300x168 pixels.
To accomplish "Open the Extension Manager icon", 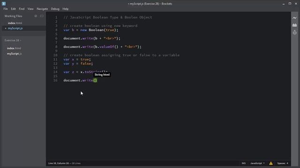I will [x=294, y=25].
